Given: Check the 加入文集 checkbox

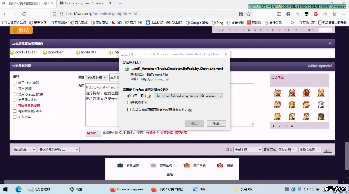Looking at the screenshot, I should pos(15,117).
